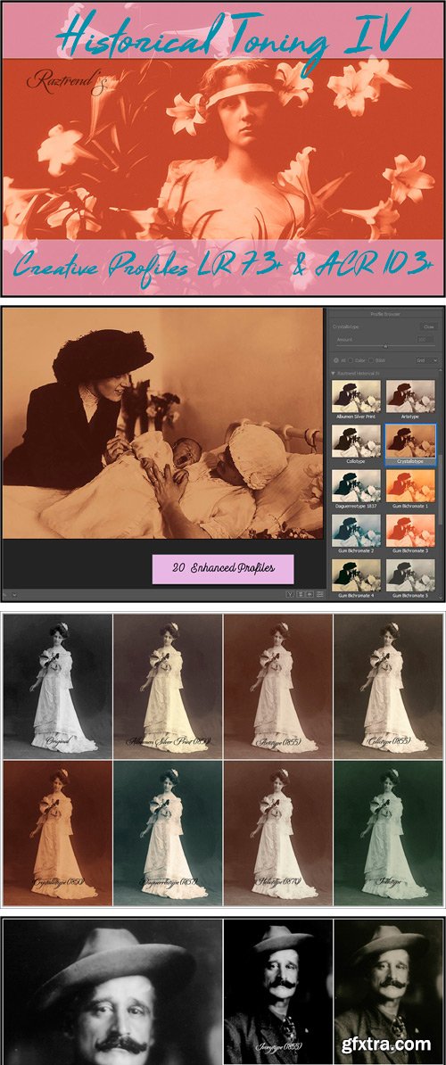Apply the Gum Bichromate 5 profile
Screen dimensions: 446x1065
[x=410, y=574]
